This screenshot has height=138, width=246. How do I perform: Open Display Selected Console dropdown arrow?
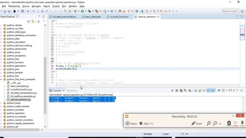[226, 90]
